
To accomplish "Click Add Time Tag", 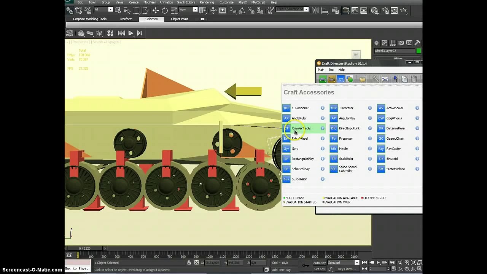I will coord(281,270).
